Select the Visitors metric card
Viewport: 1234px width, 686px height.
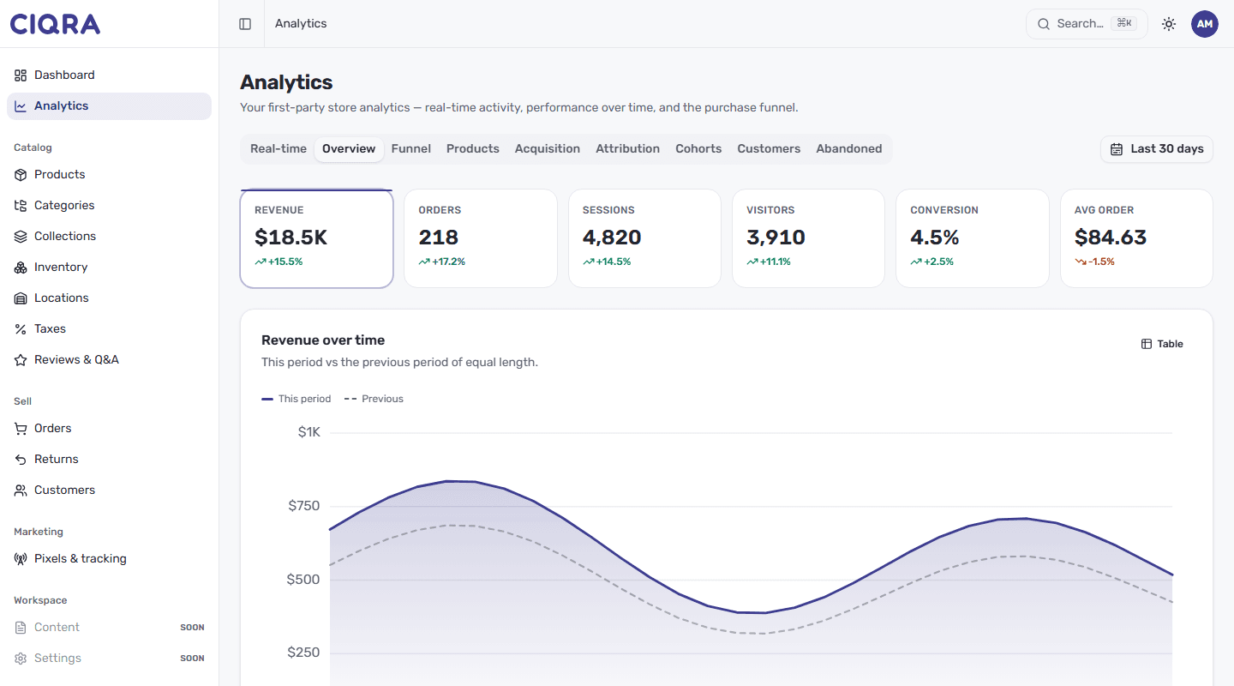coord(808,238)
